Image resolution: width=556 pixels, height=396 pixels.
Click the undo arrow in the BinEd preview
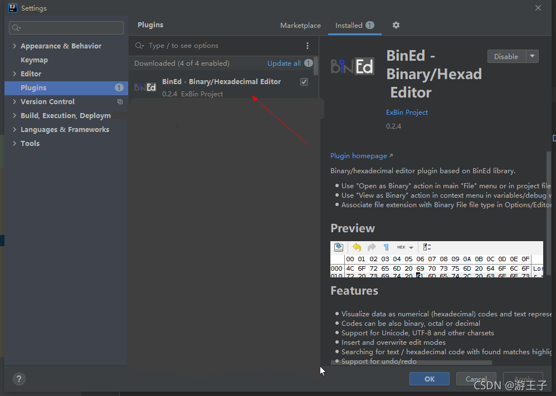(357, 247)
